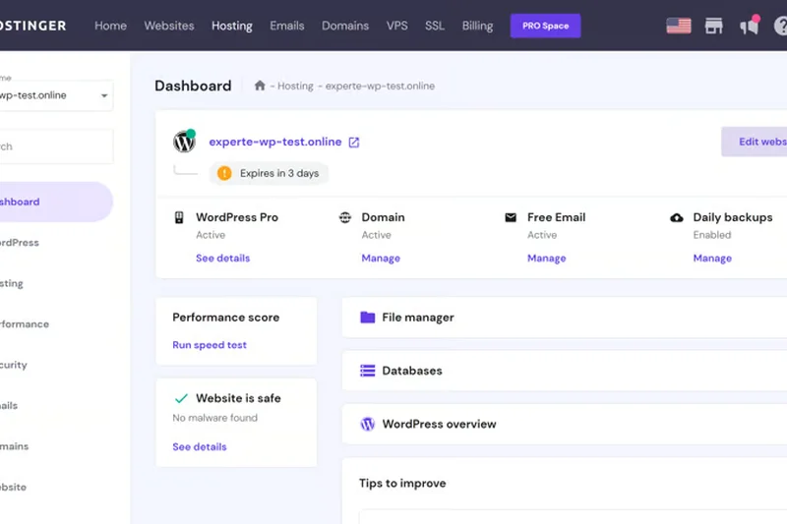Click the home icon in breadcrumb
The height and width of the screenshot is (524, 787).
260,86
